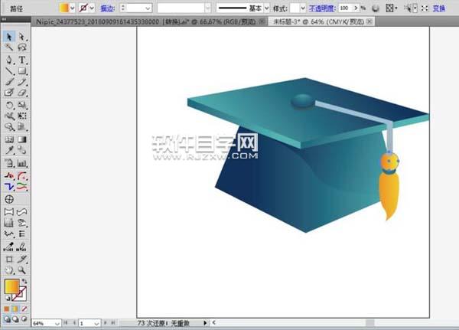Select the Artboard tool
The height and width of the screenshot is (330, 459).
(x=9, y=259)
